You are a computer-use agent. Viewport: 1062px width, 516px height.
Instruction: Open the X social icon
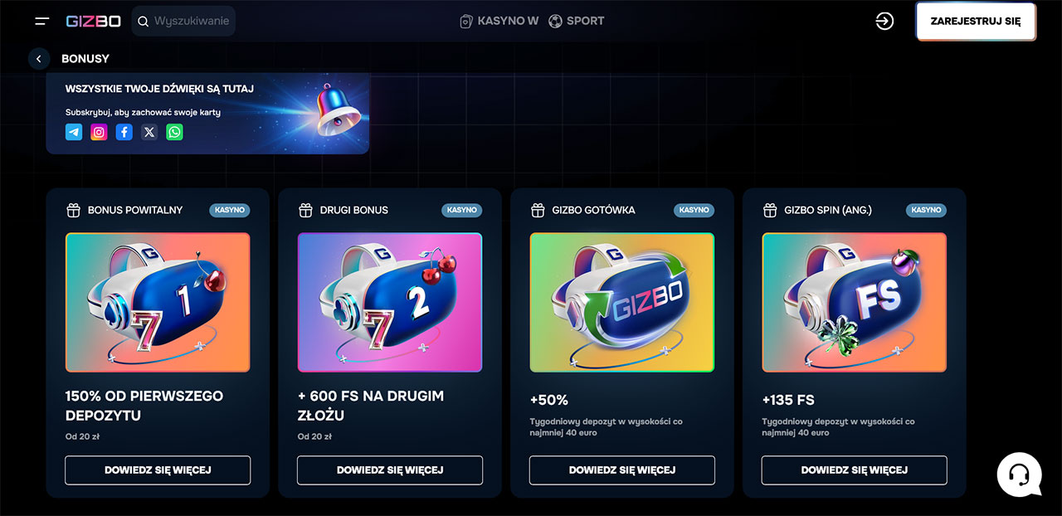pyautogui.click(x=149, y=132)
